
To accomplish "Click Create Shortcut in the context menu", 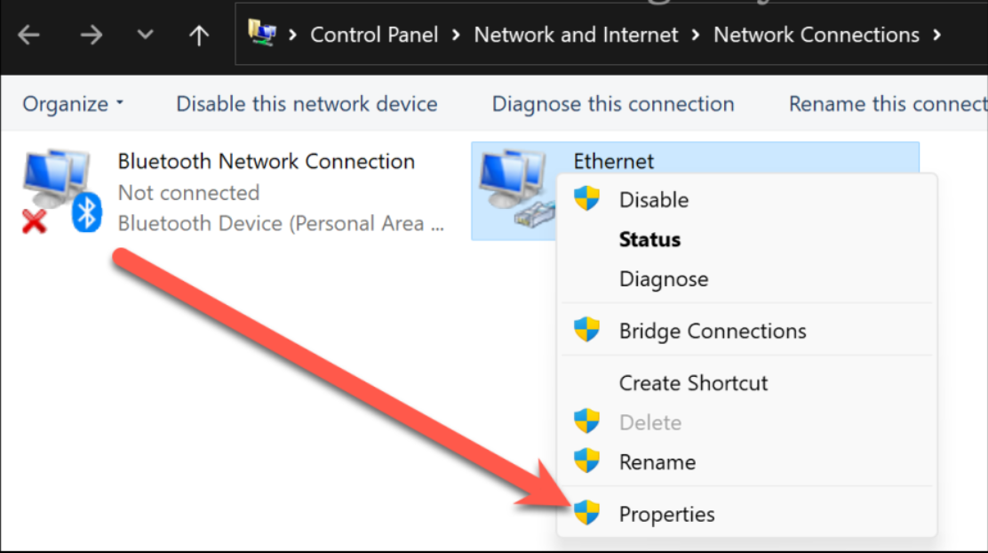I will pyautogui.click(x=693, y=383).
